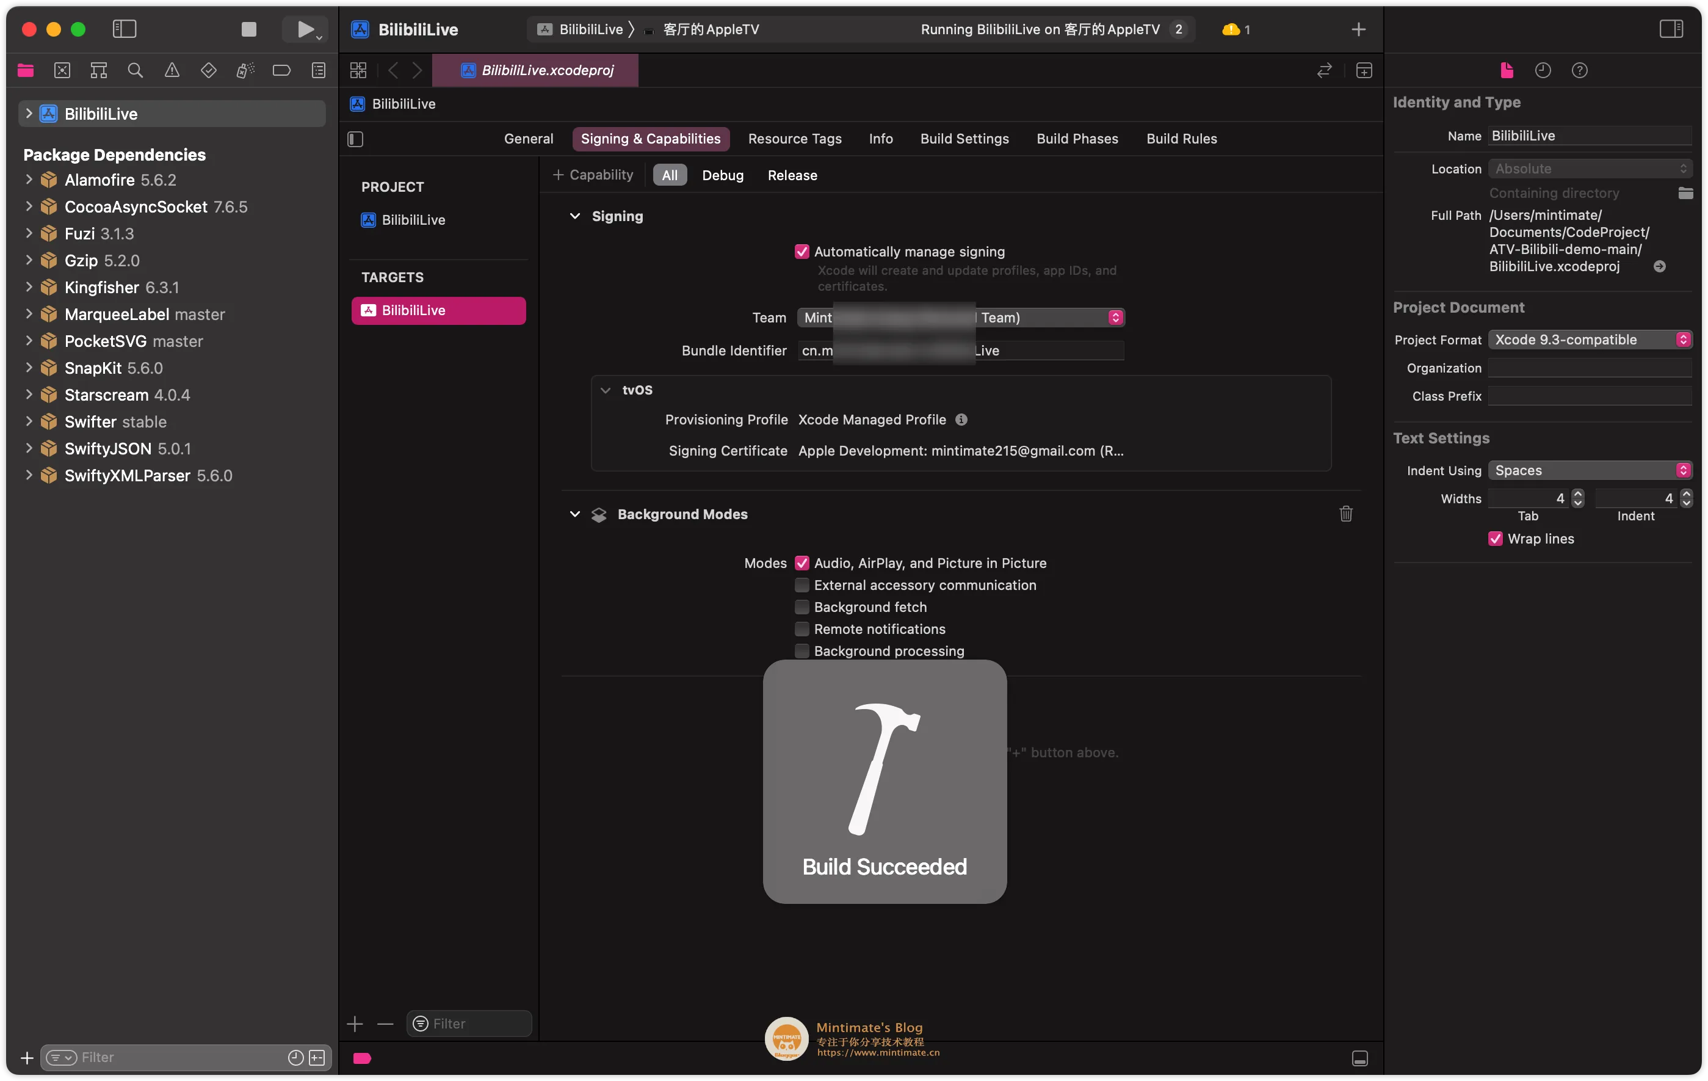Viewport: 1708px width, 1081px height.
Task: Reveal project file in Finder arrow
Action: tap(1659, 266)
